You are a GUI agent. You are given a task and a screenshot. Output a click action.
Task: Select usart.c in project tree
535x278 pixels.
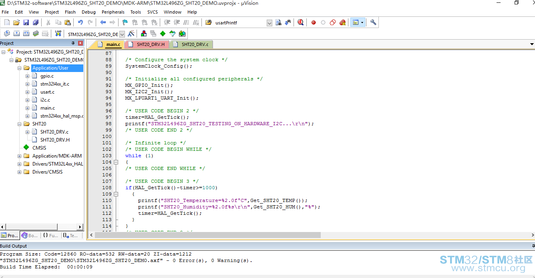point(47,92)
